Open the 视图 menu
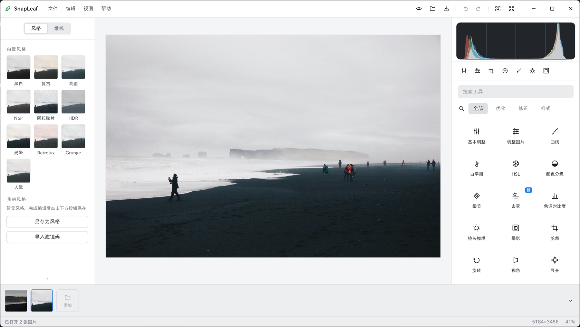Screen dimensions: 580x327 (88, 9)
